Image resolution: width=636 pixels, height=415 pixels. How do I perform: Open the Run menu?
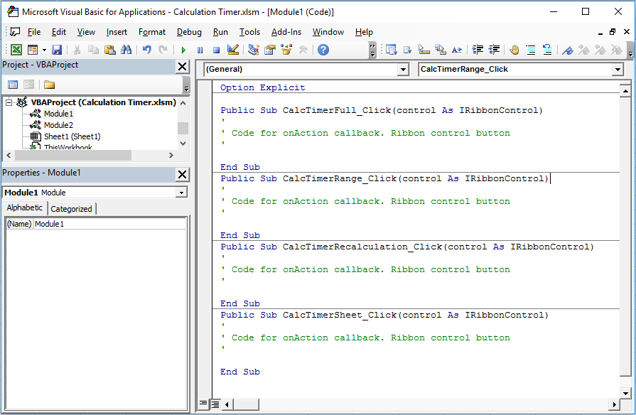pyautogui.click(x=220, y=32)
